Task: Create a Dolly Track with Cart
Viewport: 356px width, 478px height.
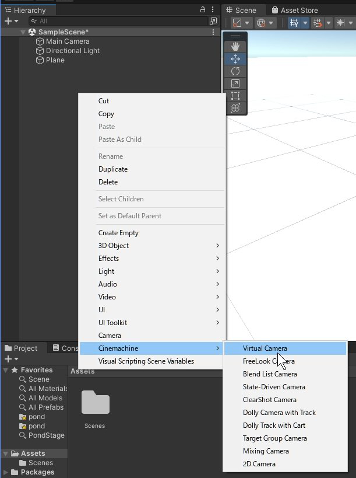Action: tap(285, 425)
